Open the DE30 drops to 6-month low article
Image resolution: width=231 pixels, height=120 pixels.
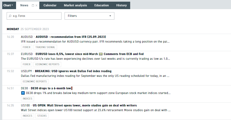click(51, 88)
